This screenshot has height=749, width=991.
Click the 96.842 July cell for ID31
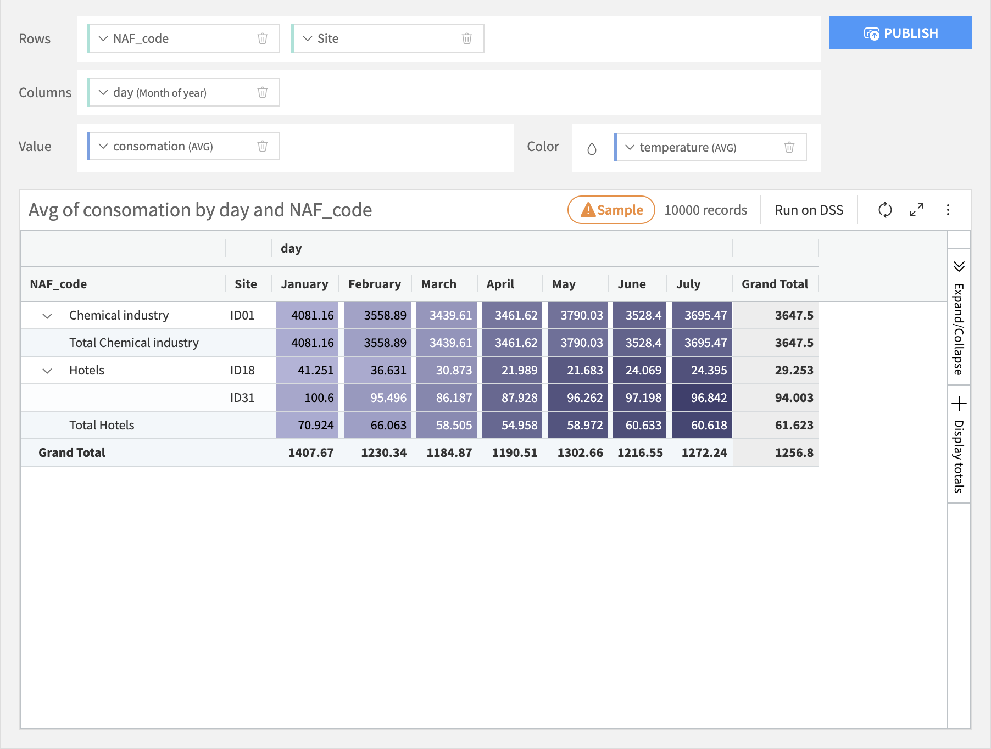click(x=702, y=398)
